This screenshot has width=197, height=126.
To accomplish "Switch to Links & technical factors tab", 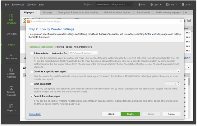I will [x=117, y=12].
